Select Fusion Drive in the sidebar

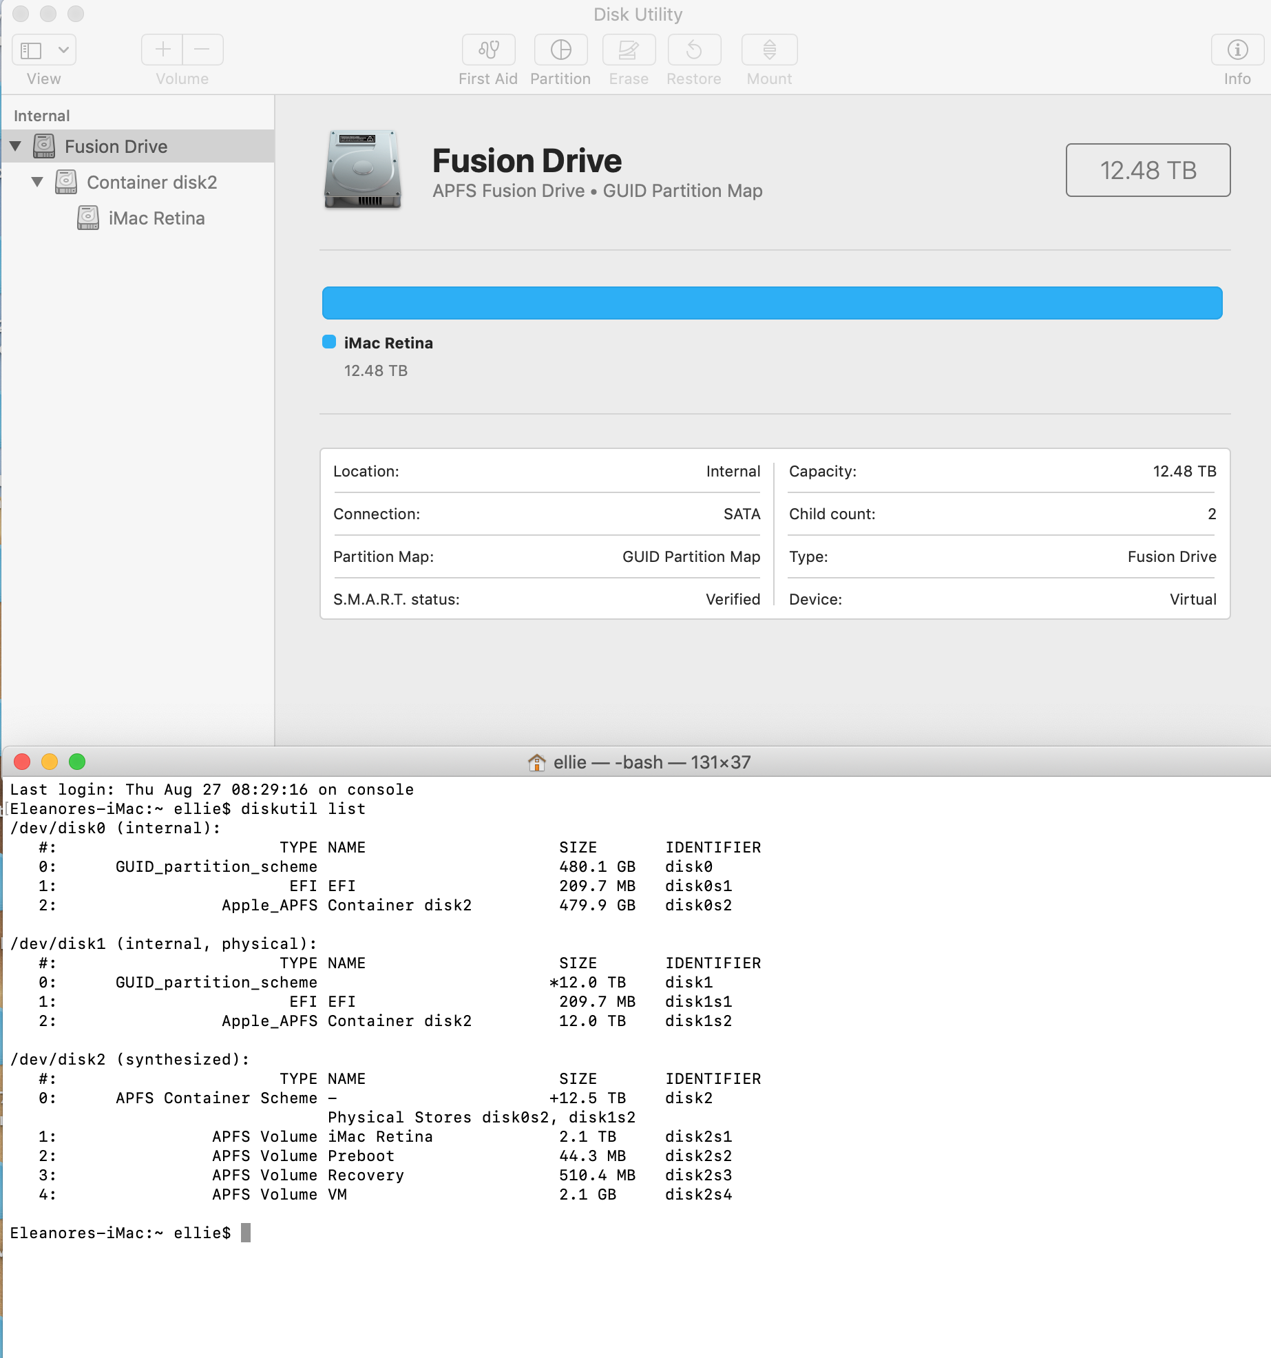138,146
